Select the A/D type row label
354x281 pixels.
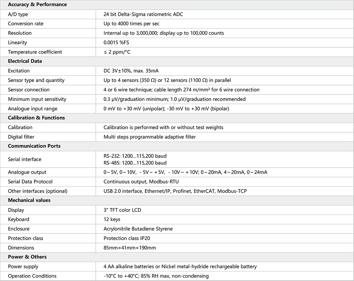pyautogui.click(x=18, y=14)
